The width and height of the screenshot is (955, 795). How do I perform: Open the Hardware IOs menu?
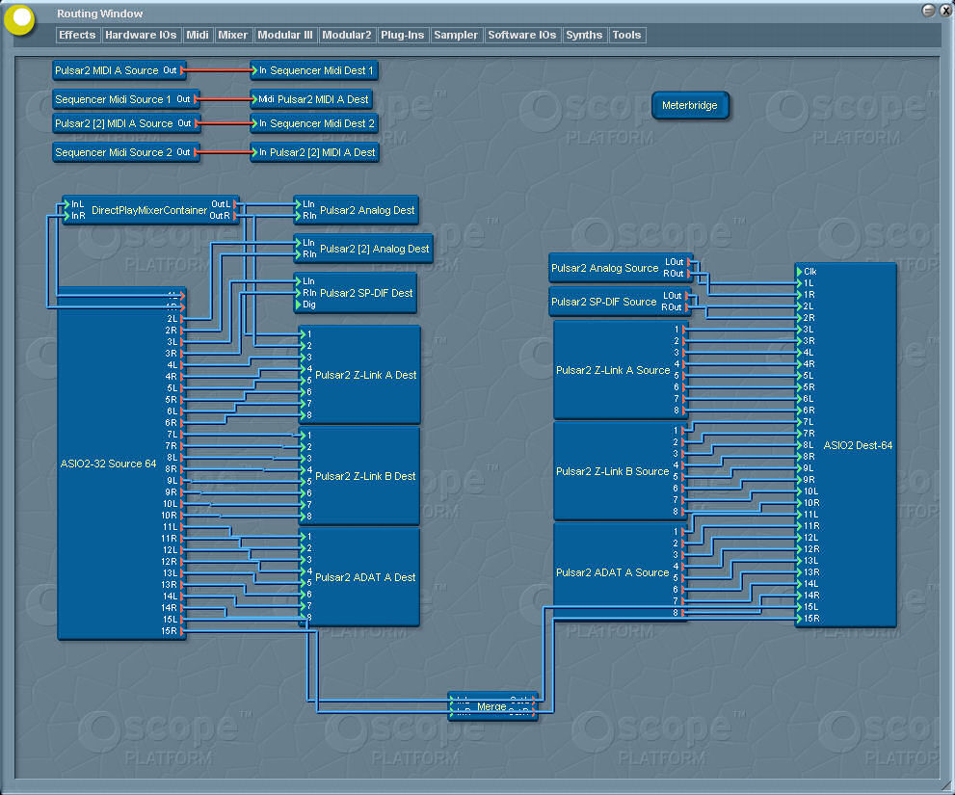[x=141, y=35]
